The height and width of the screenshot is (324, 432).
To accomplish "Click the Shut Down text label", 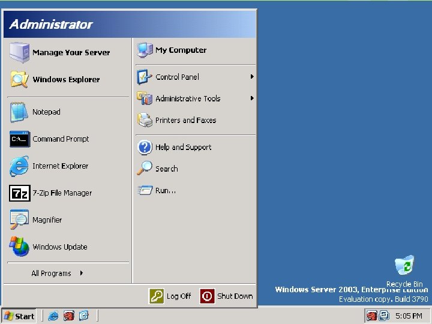I will click(x=235, y=296).
